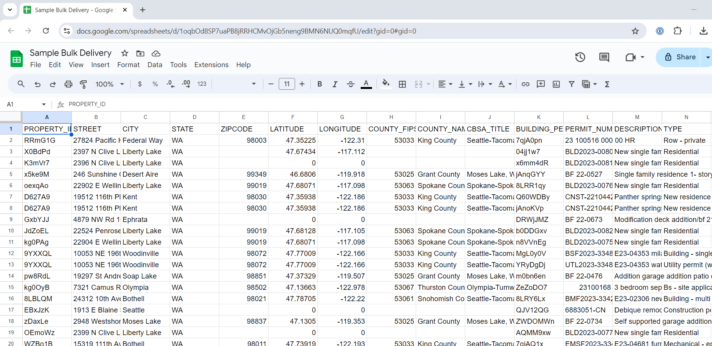Click the Insert chart icon
This screenshot has height=346, width=712.
556,84
